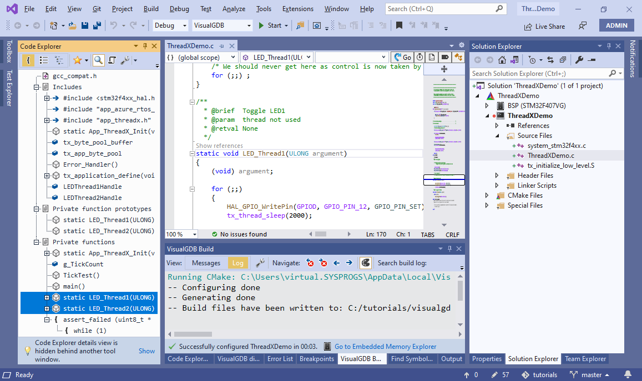Click the Undo arrow icon
The width and height of the screenshot is (642, 381).
(113, 25)
